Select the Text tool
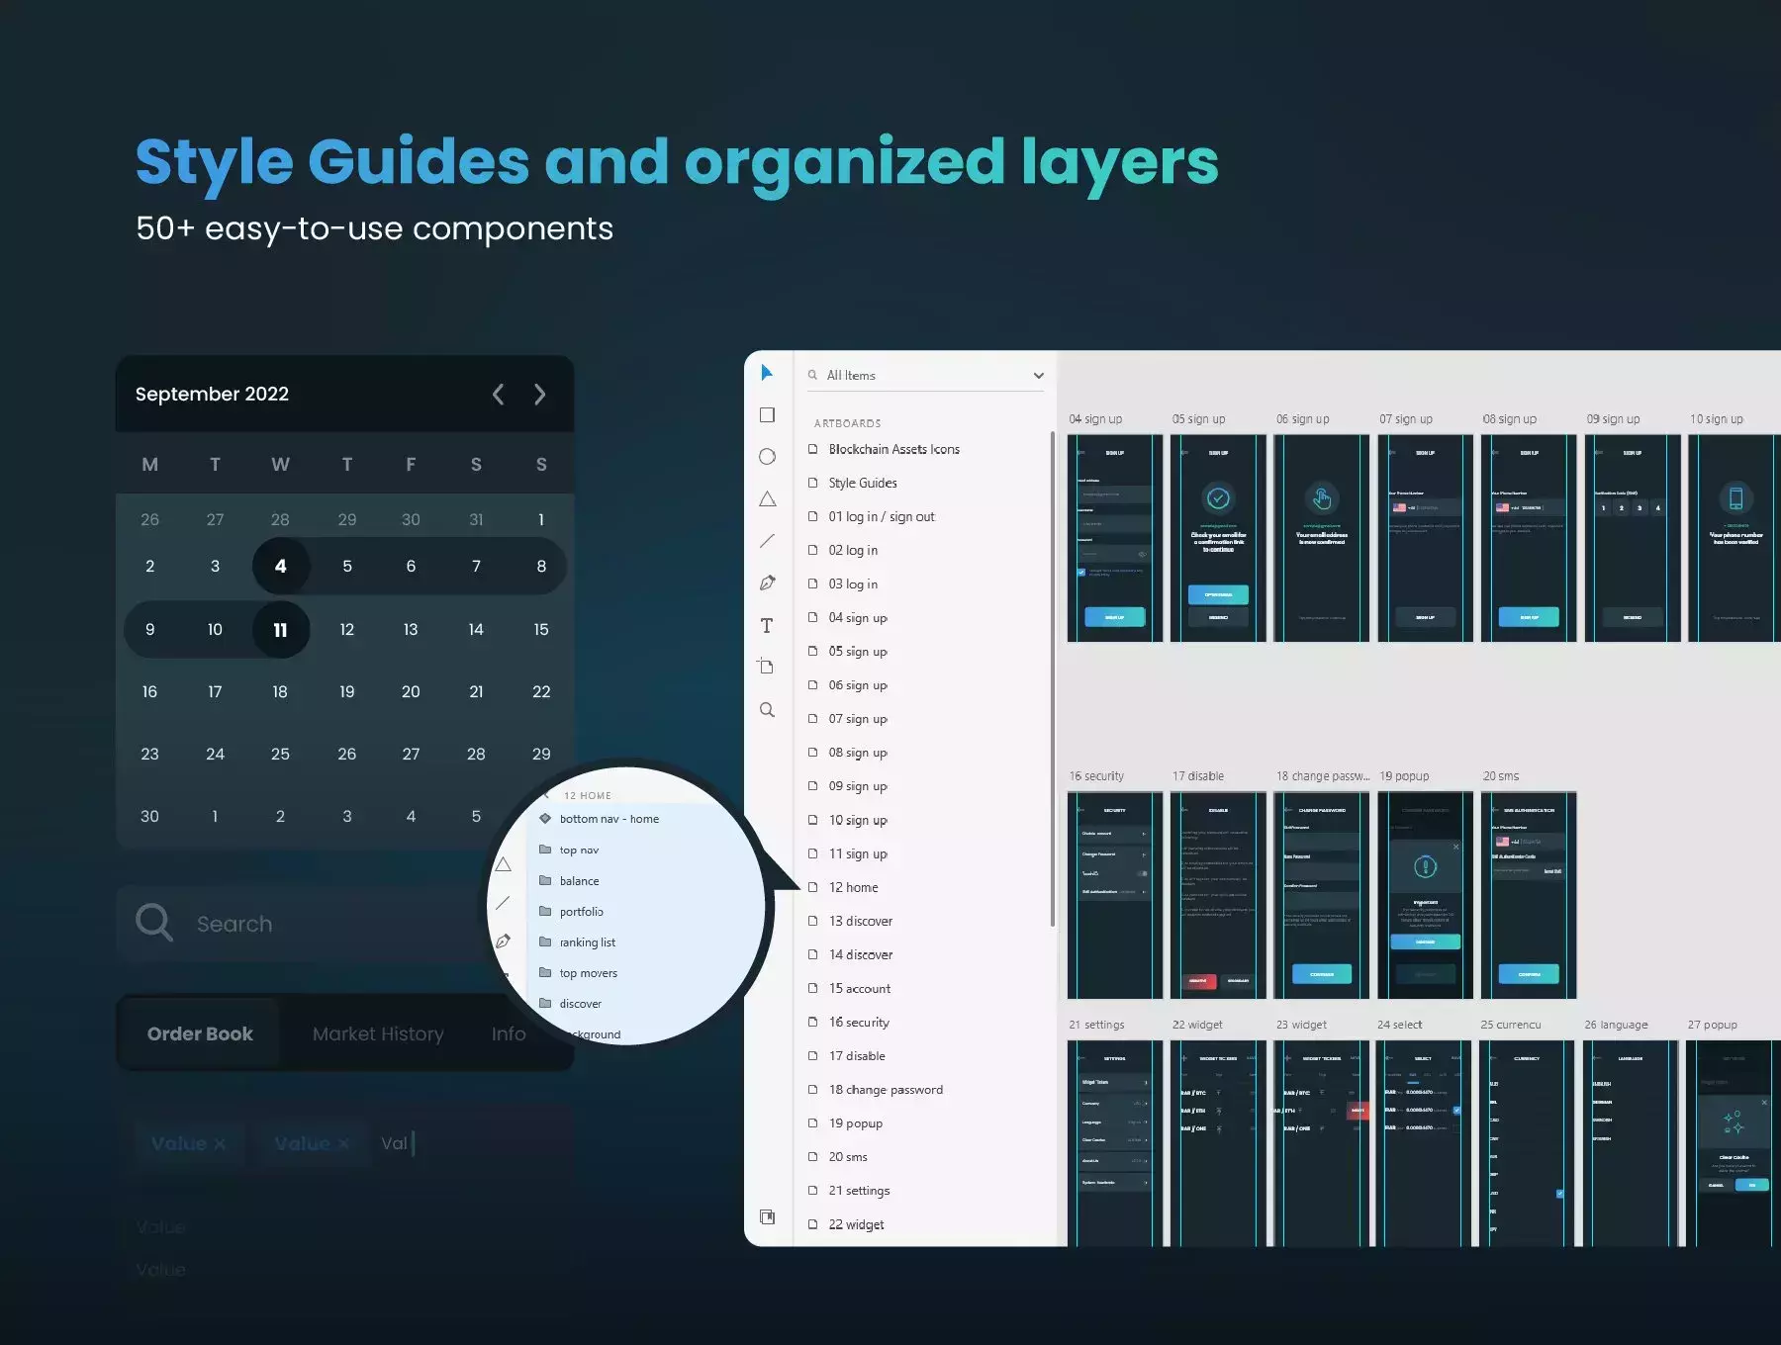This screenshot has width=1781, height=1345. 767,625
